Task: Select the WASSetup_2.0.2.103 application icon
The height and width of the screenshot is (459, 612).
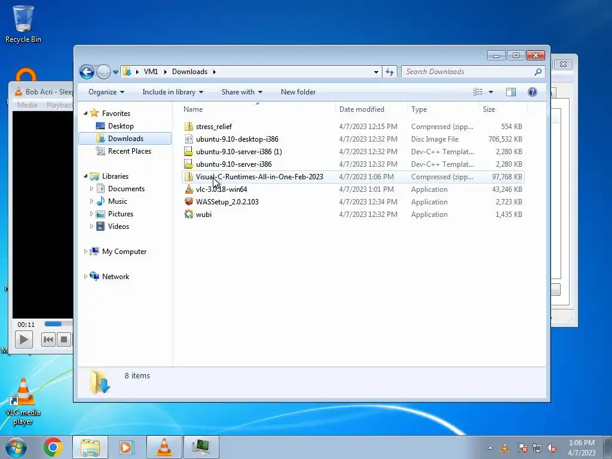Action: pyautogui.click(x=189, y=202)
